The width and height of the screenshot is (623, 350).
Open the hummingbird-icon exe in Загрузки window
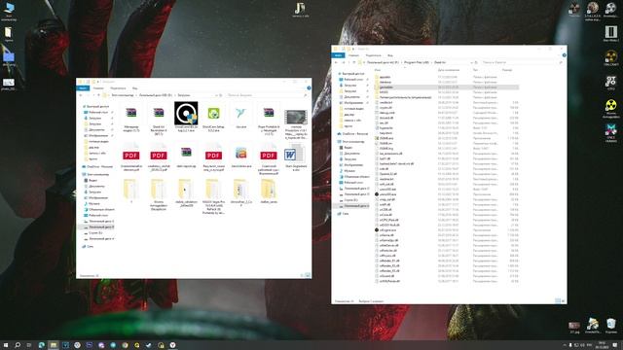tap(240, 114)
